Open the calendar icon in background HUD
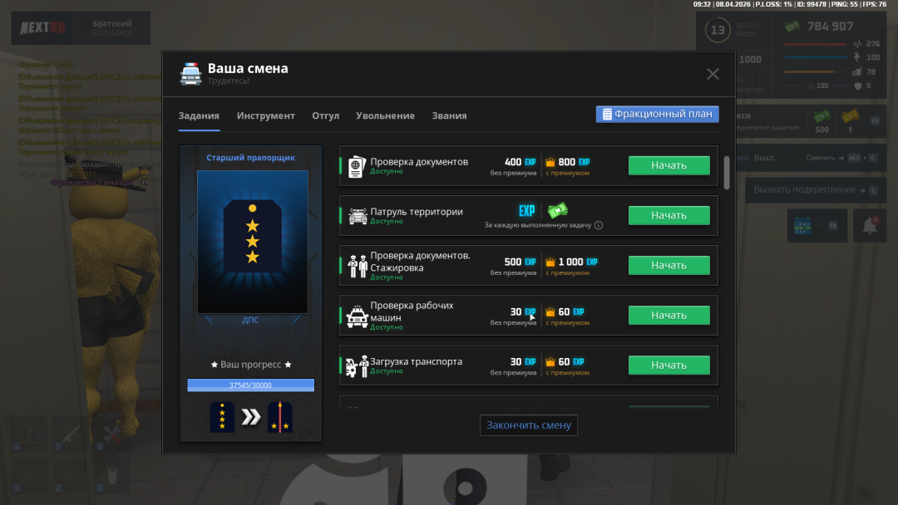Screen dimensions: 898x505 (x=802, y=225)
